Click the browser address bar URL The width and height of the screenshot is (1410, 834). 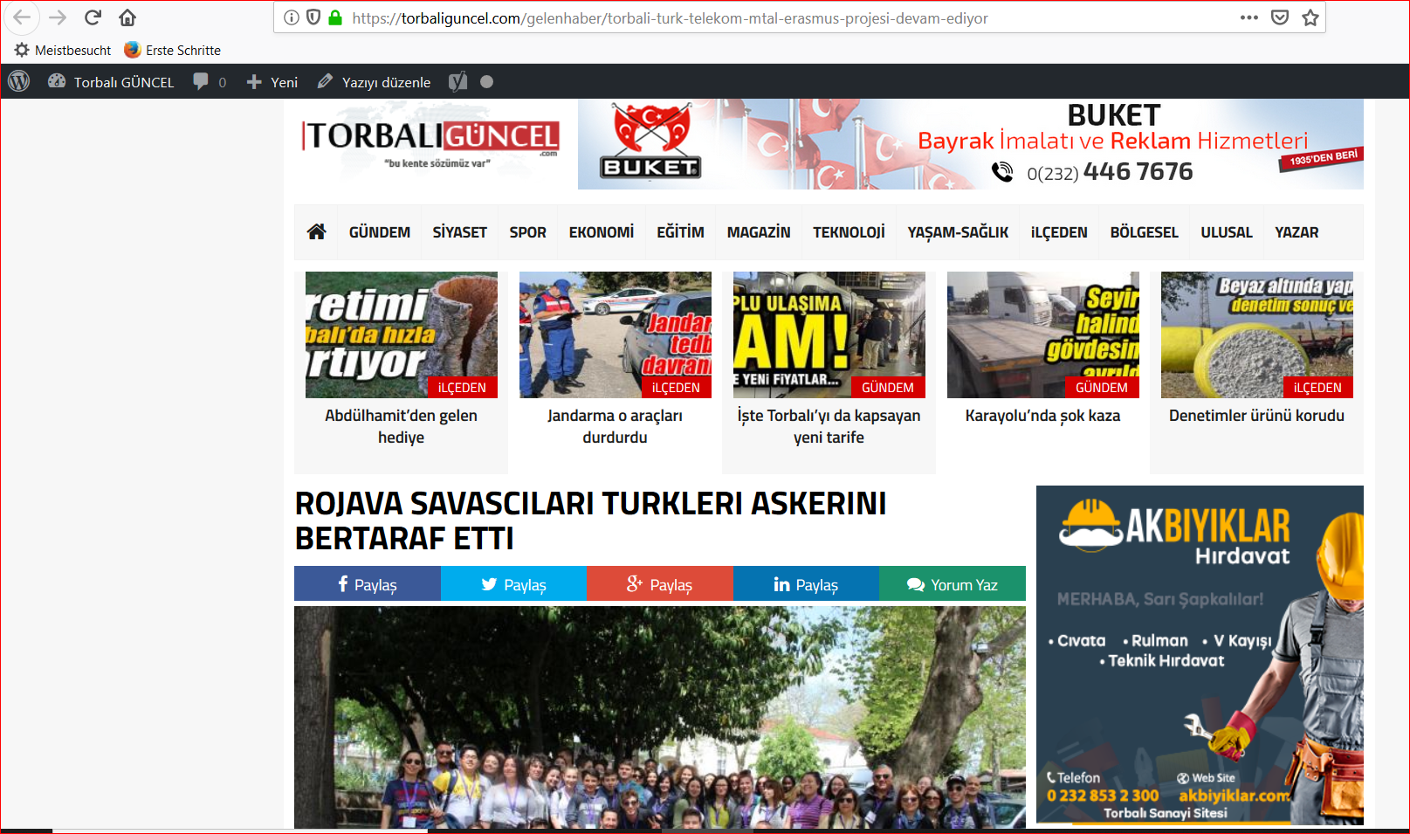[x=670, y=18]
